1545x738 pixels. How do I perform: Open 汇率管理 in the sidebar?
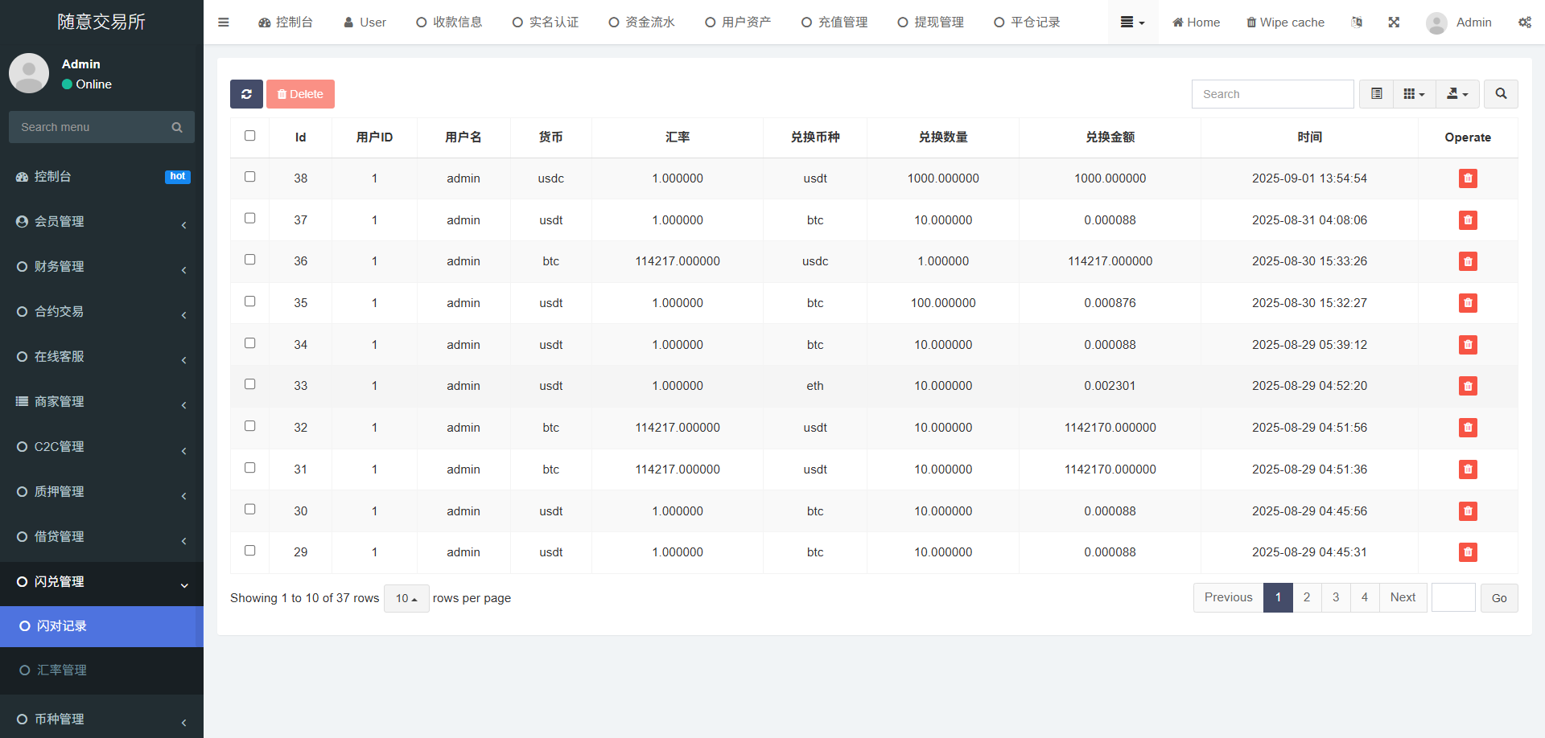coord(62,670)
